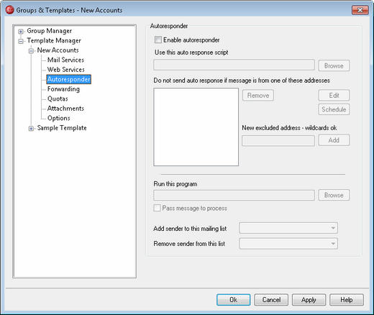The image size is (374, 315).
Task: Close the Groups & Templates dialog
Action: click(x=360, y=10)
